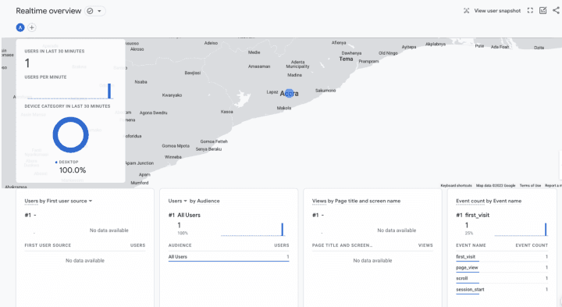Open the first_visit event row

pyautogui.click(x=501, y=257)
